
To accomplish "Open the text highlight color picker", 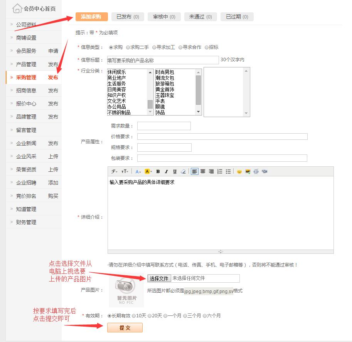I will coord(148,171).
